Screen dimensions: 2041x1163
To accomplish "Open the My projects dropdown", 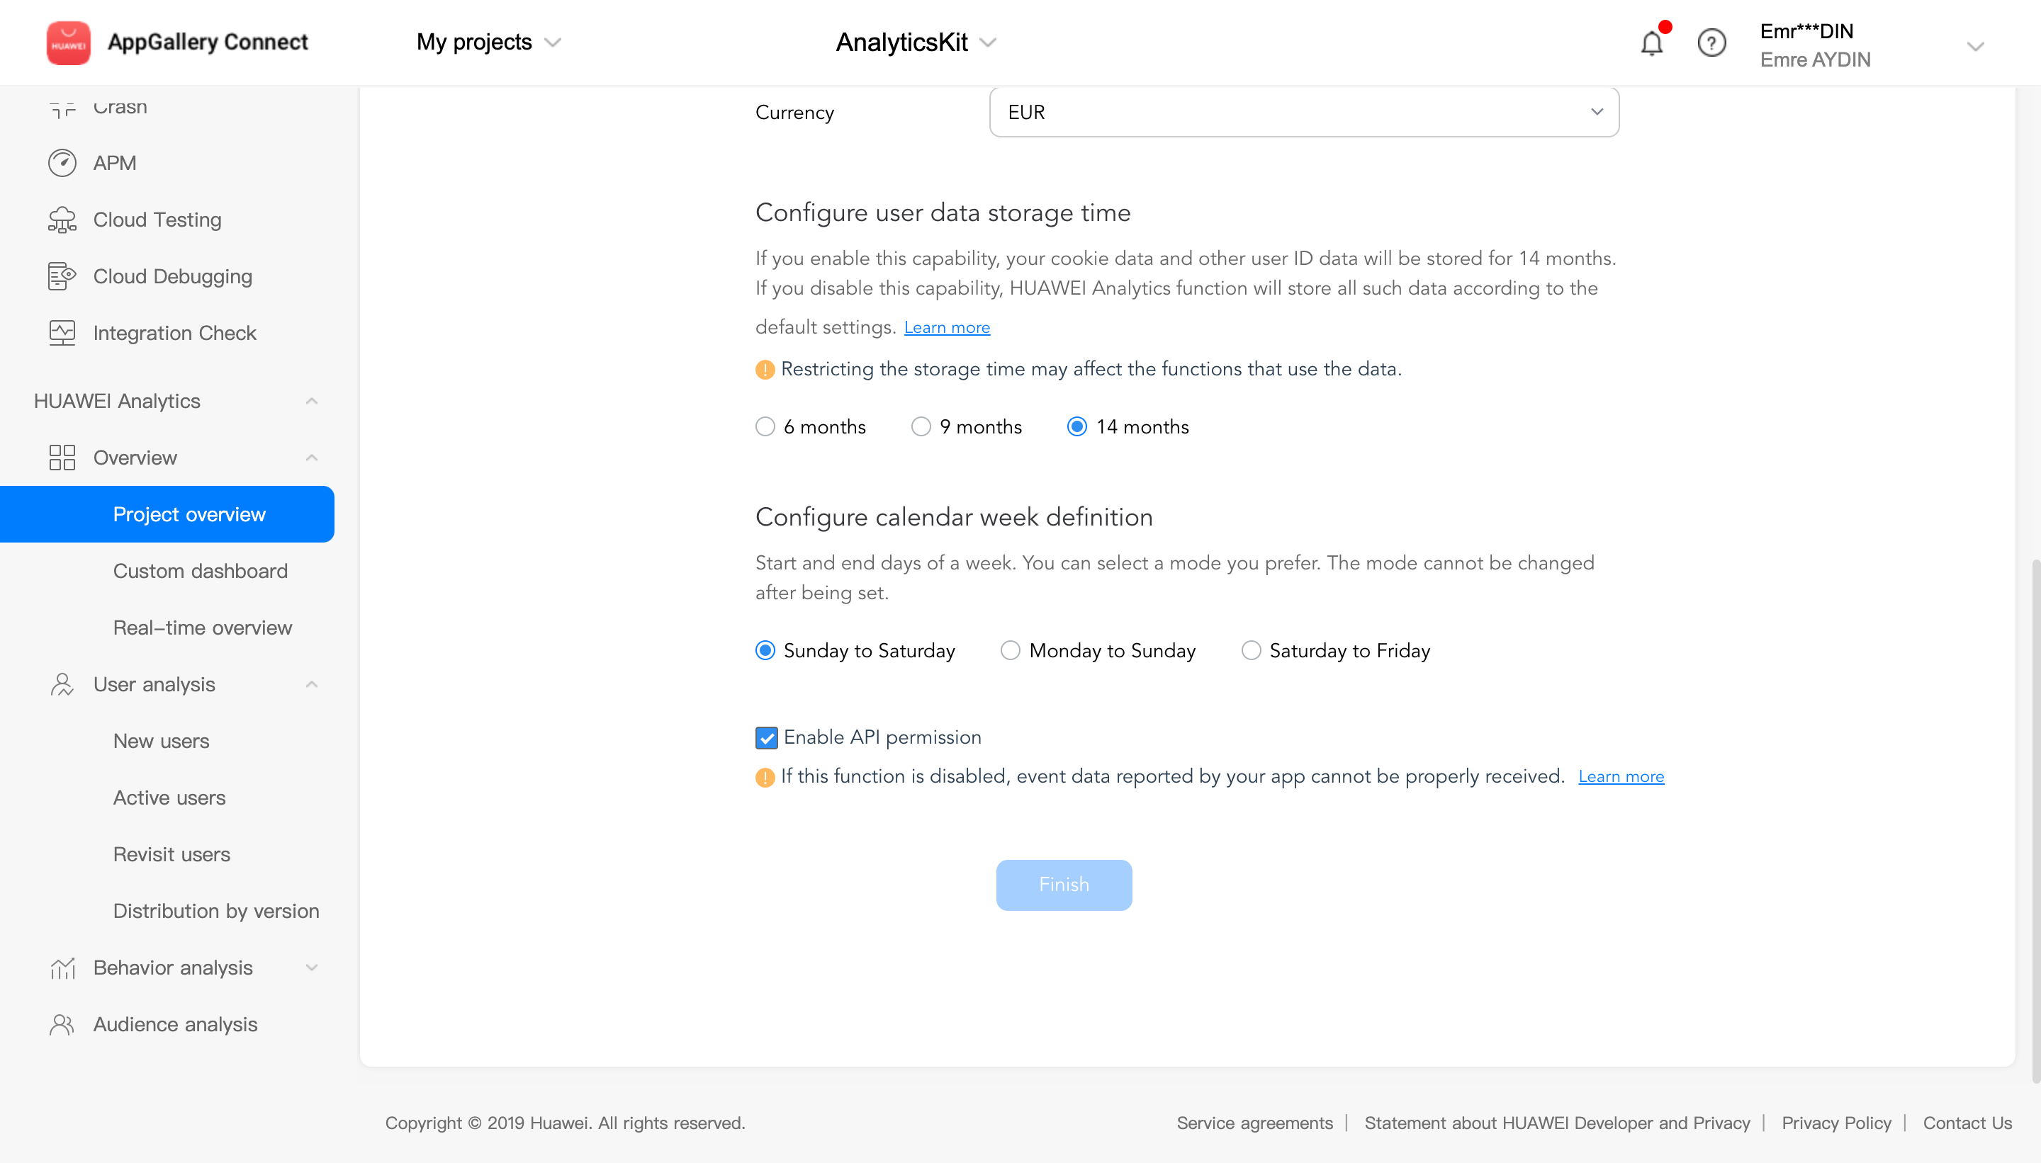I will 488,42.
